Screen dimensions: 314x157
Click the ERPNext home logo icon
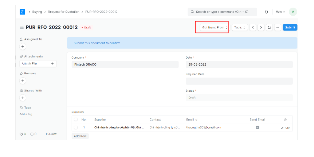tap(23, 12)
